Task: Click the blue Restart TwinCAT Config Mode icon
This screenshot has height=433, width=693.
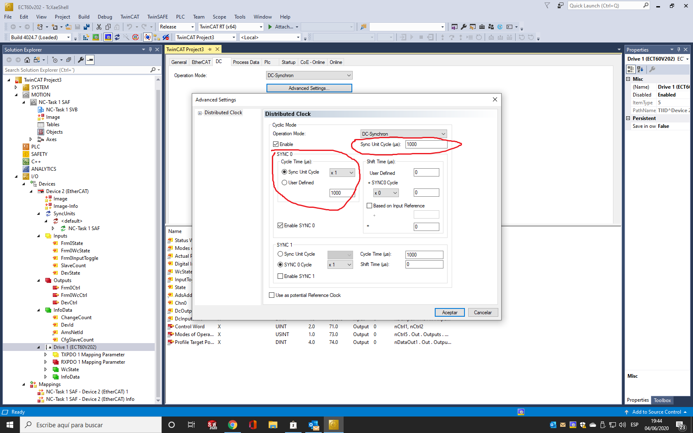Action: click(108, 38)
